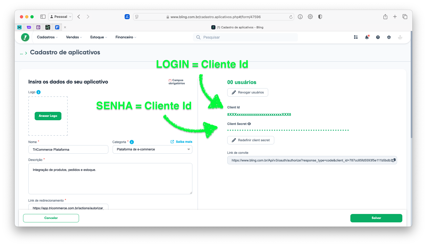Open the black grid pinned tab
The image size is (427, 246).
(48, 27)
